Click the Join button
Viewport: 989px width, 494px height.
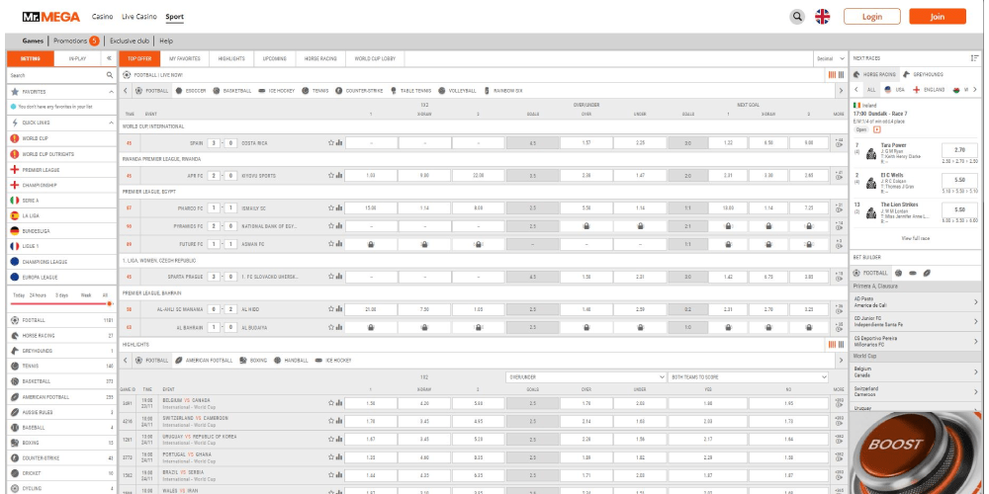coord(937,17)
